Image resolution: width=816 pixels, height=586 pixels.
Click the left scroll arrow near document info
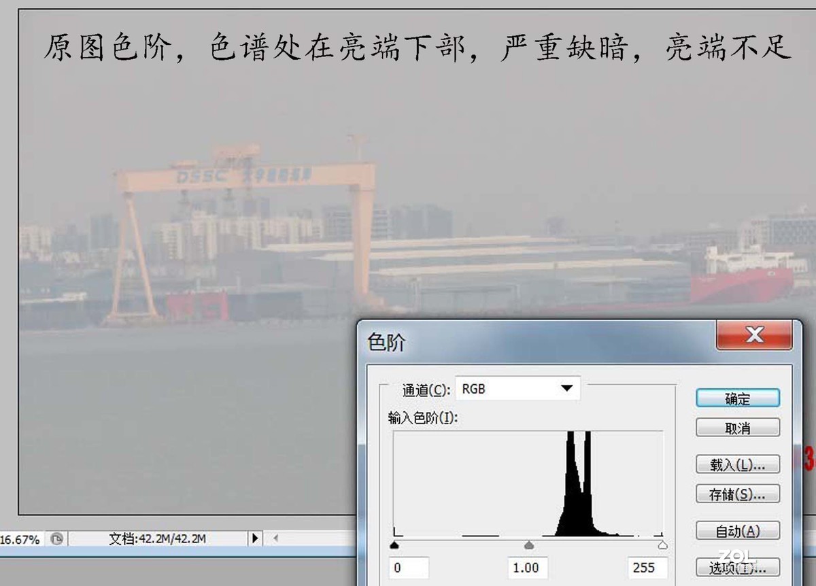click(x=275, y=538)
